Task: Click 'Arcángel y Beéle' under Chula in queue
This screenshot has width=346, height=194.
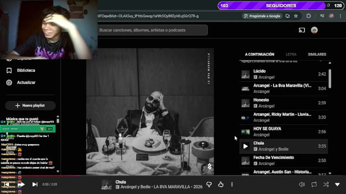Action: [x=274, y=149]
